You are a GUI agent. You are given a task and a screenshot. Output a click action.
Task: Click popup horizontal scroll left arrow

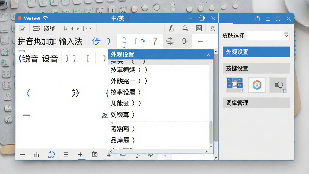click(111, 152)
